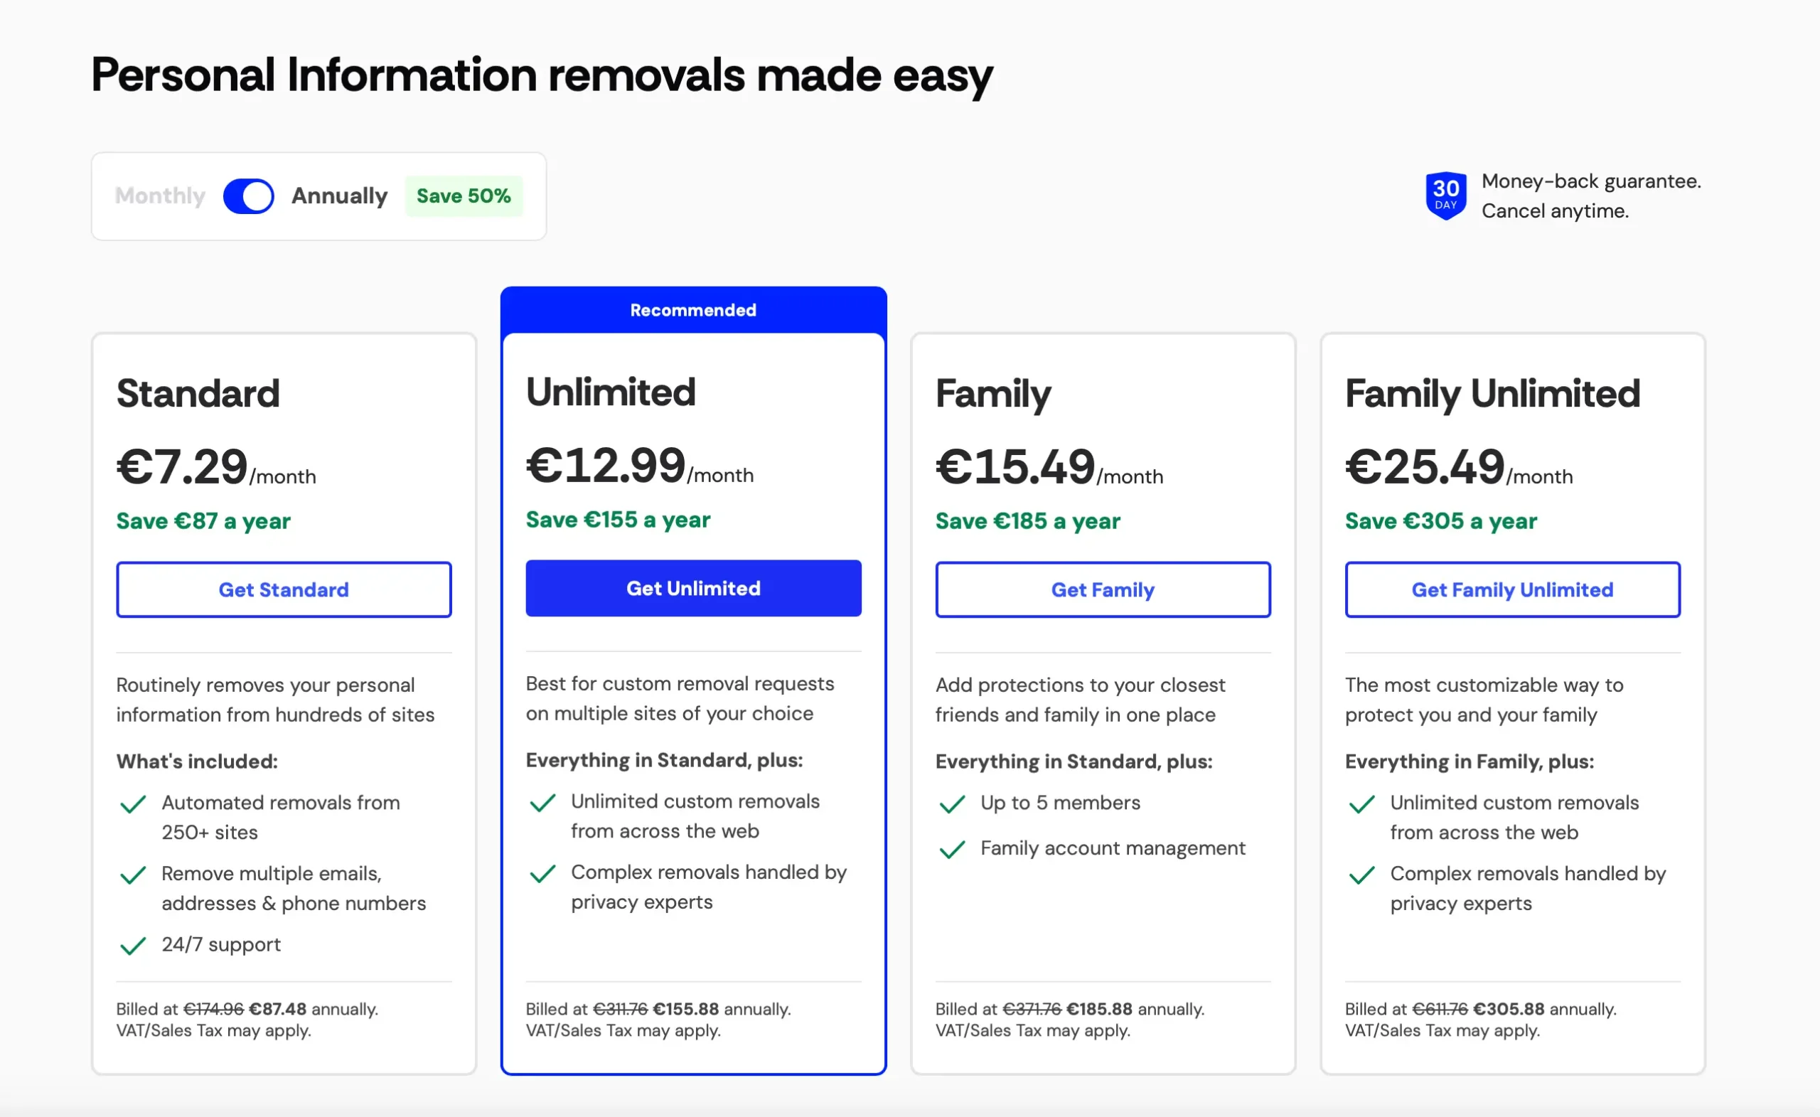
Task: Click checkmark beside Family account management
Action: pos(952,850)
